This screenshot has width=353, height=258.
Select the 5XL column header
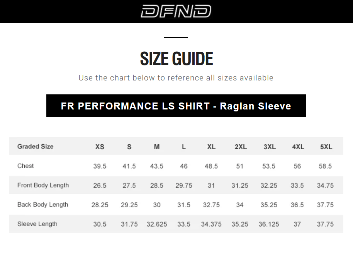[326, 147]
